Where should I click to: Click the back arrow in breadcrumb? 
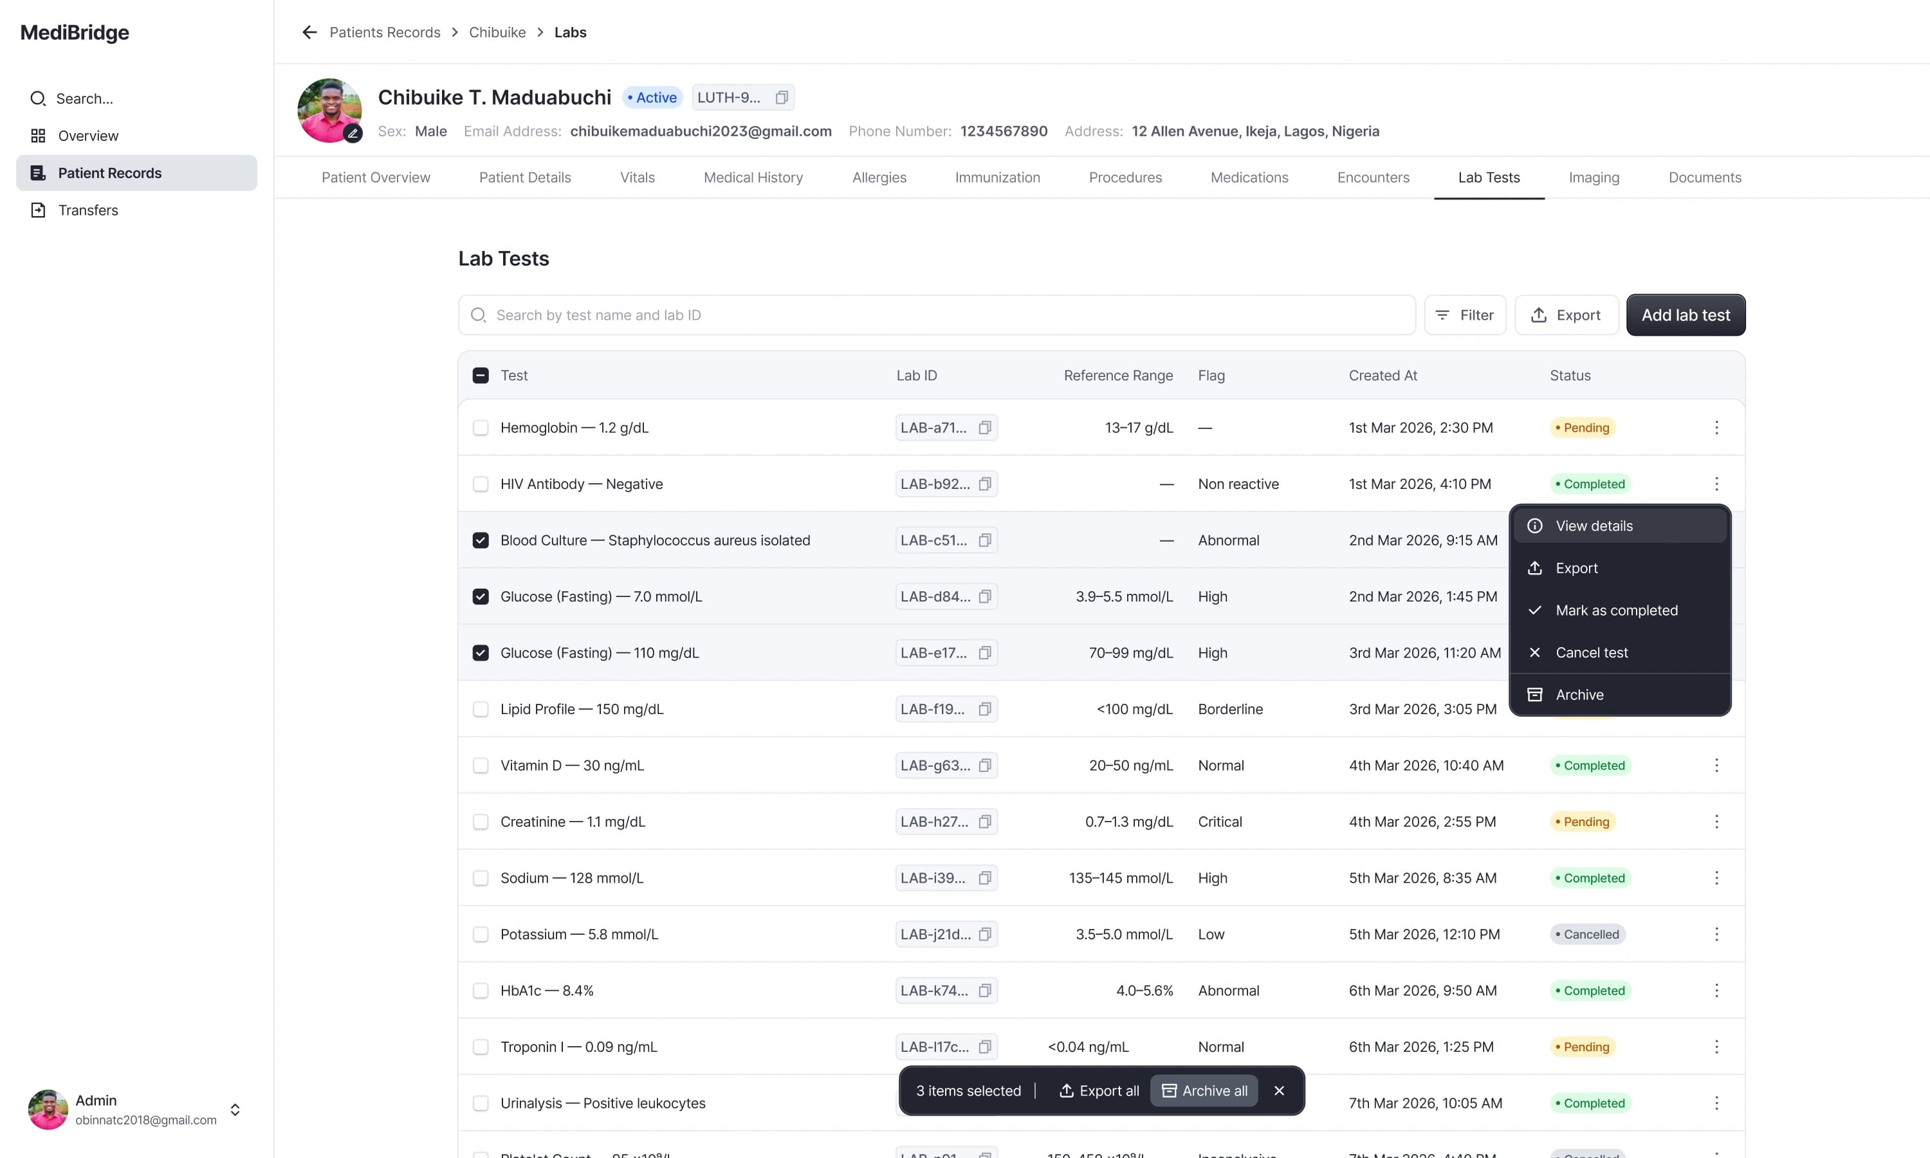point(309,32)
